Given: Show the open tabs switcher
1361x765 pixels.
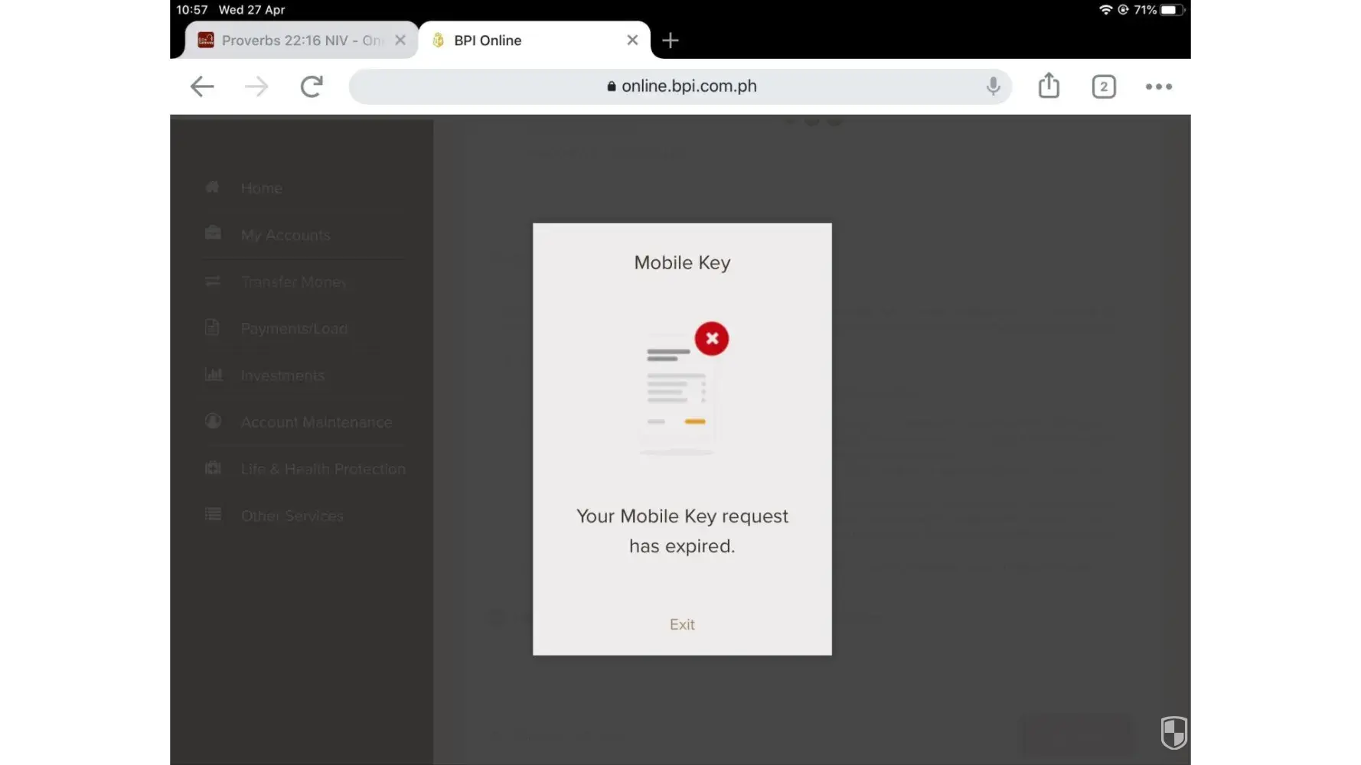Looking at the screenshot, I should point(1104,86).
